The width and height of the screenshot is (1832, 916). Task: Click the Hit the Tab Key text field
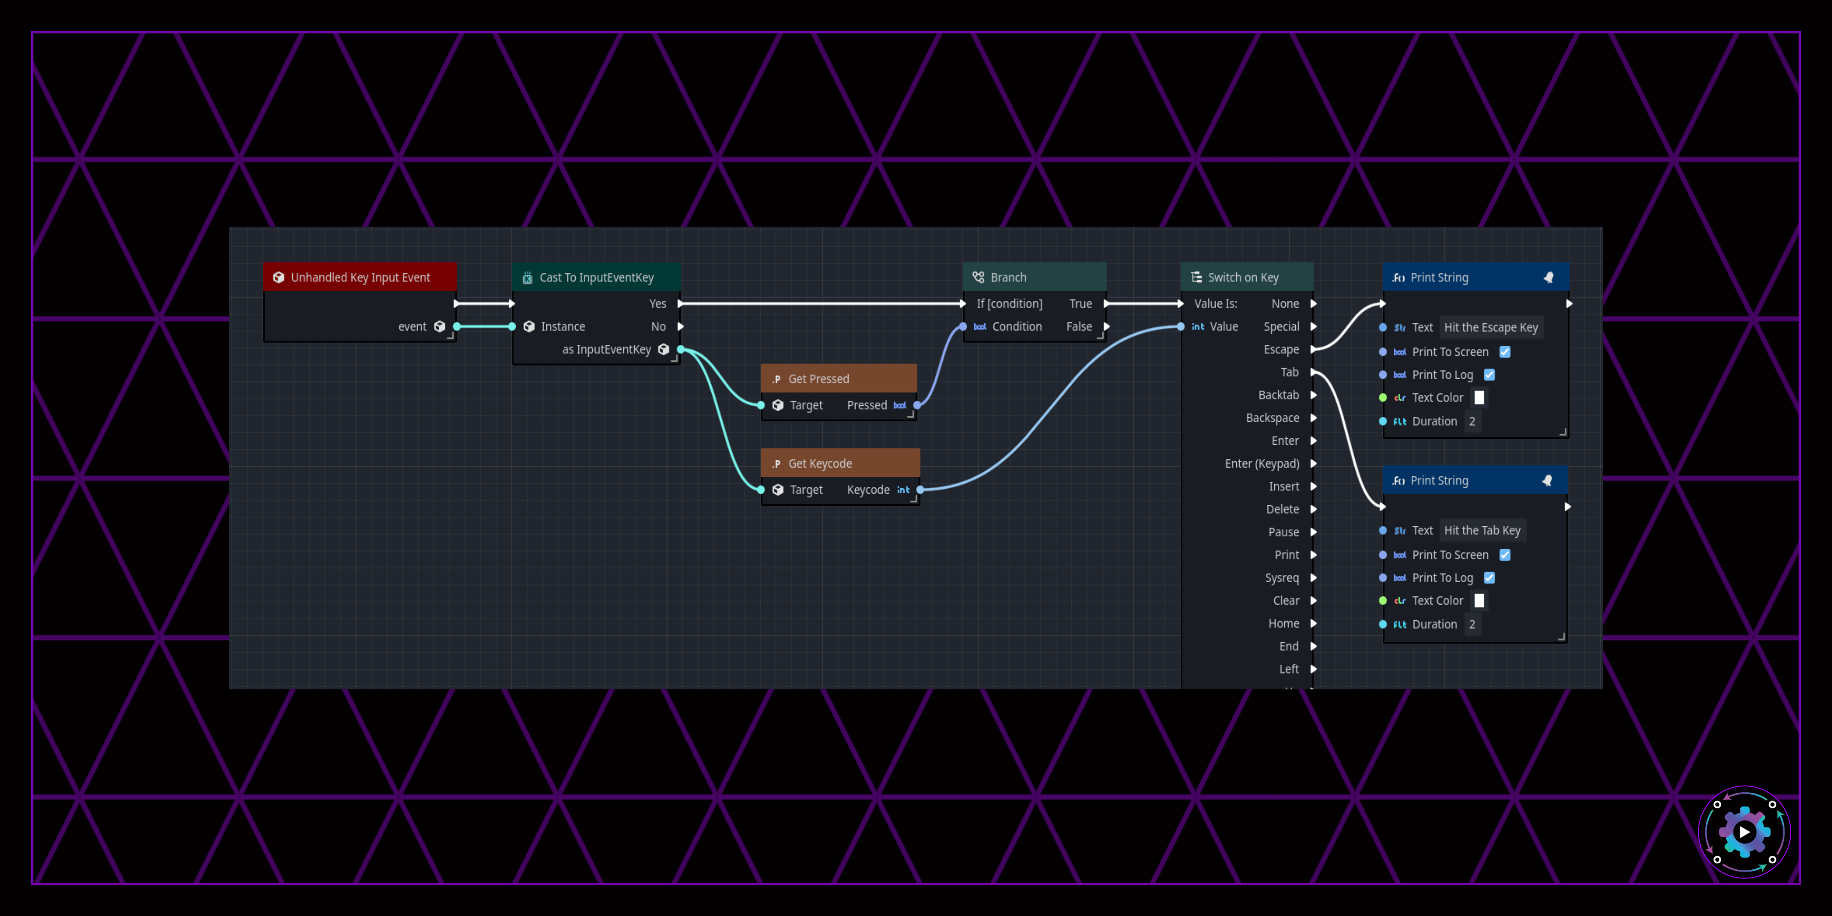pyautogui.click(x=1482, y=530)
